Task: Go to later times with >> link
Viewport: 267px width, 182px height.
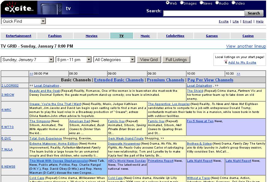Action: tap(238, 74)
